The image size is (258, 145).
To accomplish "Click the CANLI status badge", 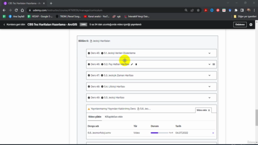I will 83,25.
